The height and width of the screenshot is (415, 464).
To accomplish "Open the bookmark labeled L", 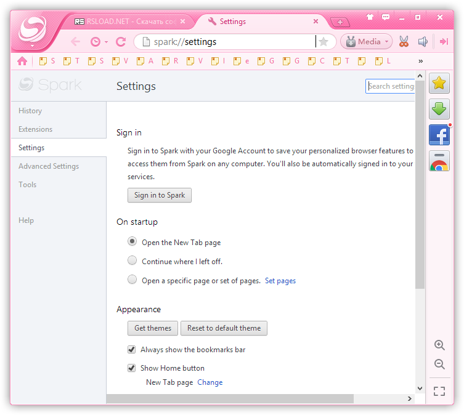I will point(383,61).
